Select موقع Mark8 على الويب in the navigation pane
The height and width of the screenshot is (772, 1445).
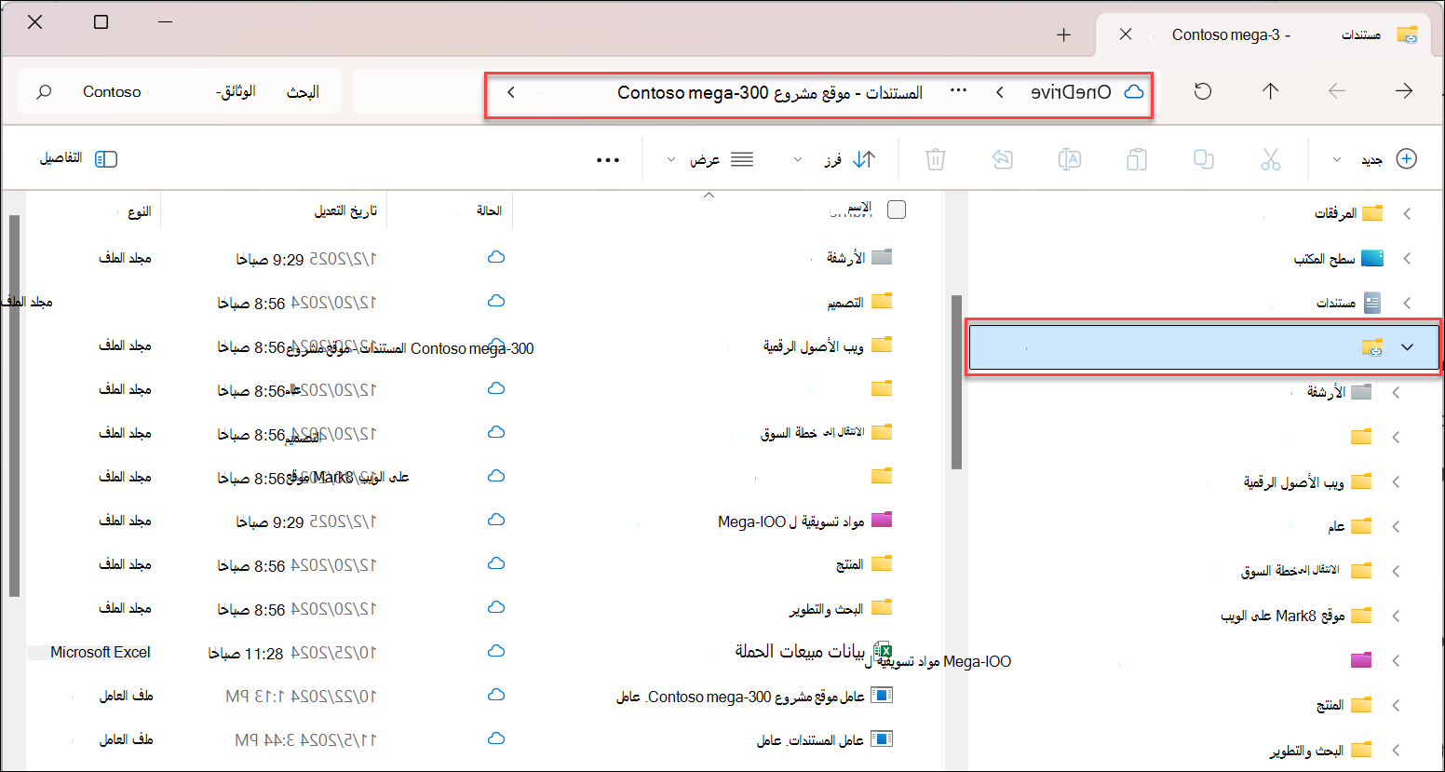click(x=1297, y=616)
